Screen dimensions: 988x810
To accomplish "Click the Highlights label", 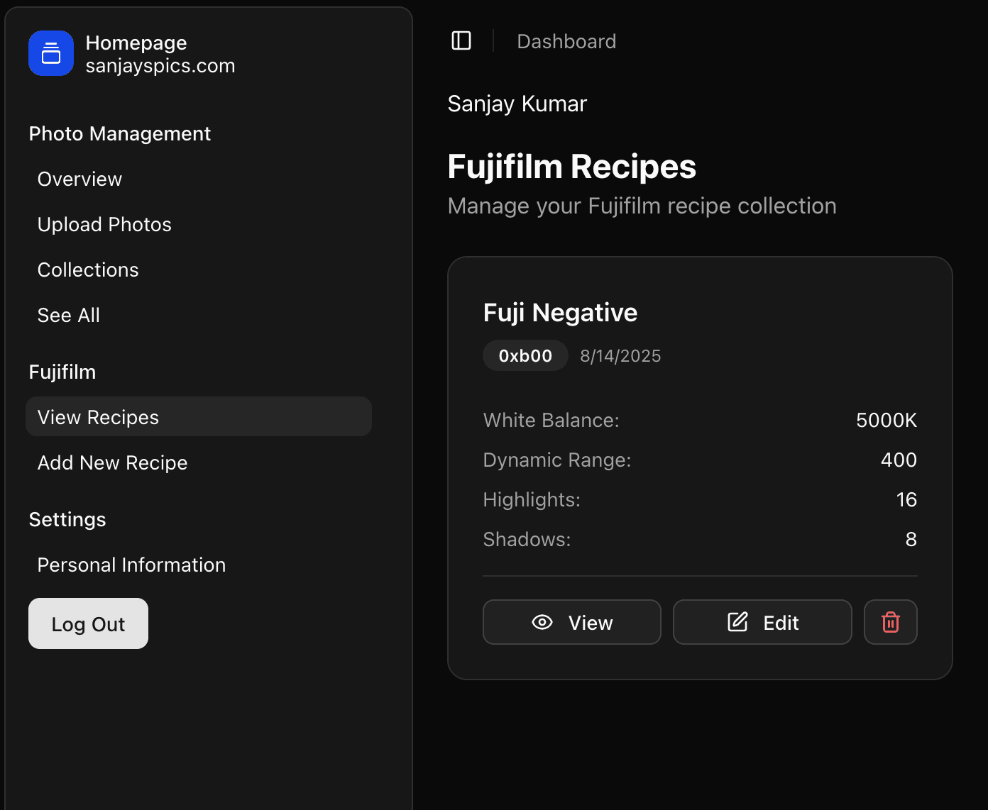I will [532, 499].
